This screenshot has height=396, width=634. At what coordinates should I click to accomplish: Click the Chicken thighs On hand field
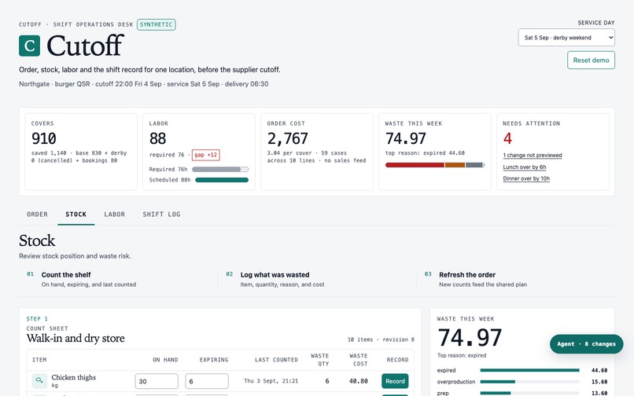tap(157, 381)
